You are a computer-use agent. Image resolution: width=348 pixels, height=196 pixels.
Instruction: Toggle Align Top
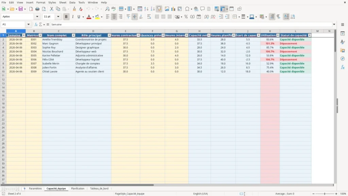click(x=128, y=17)
